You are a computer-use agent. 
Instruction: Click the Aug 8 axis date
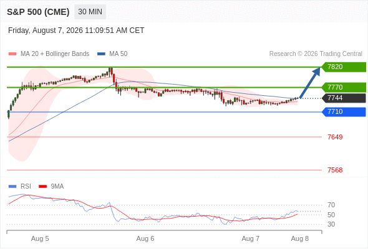tap(300, 238)
